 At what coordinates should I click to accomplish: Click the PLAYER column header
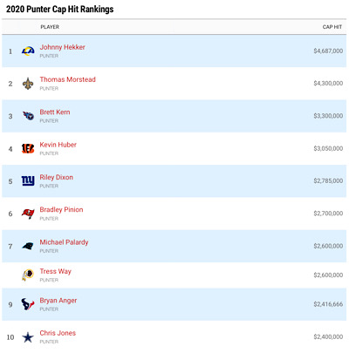click(50, 27)
